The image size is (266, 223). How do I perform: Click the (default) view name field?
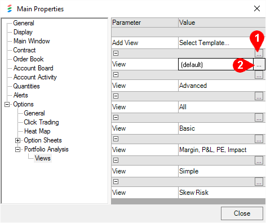(x=216, y=64)
